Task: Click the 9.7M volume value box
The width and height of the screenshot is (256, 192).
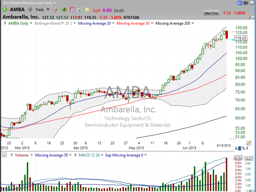Action: pos(238,158)
